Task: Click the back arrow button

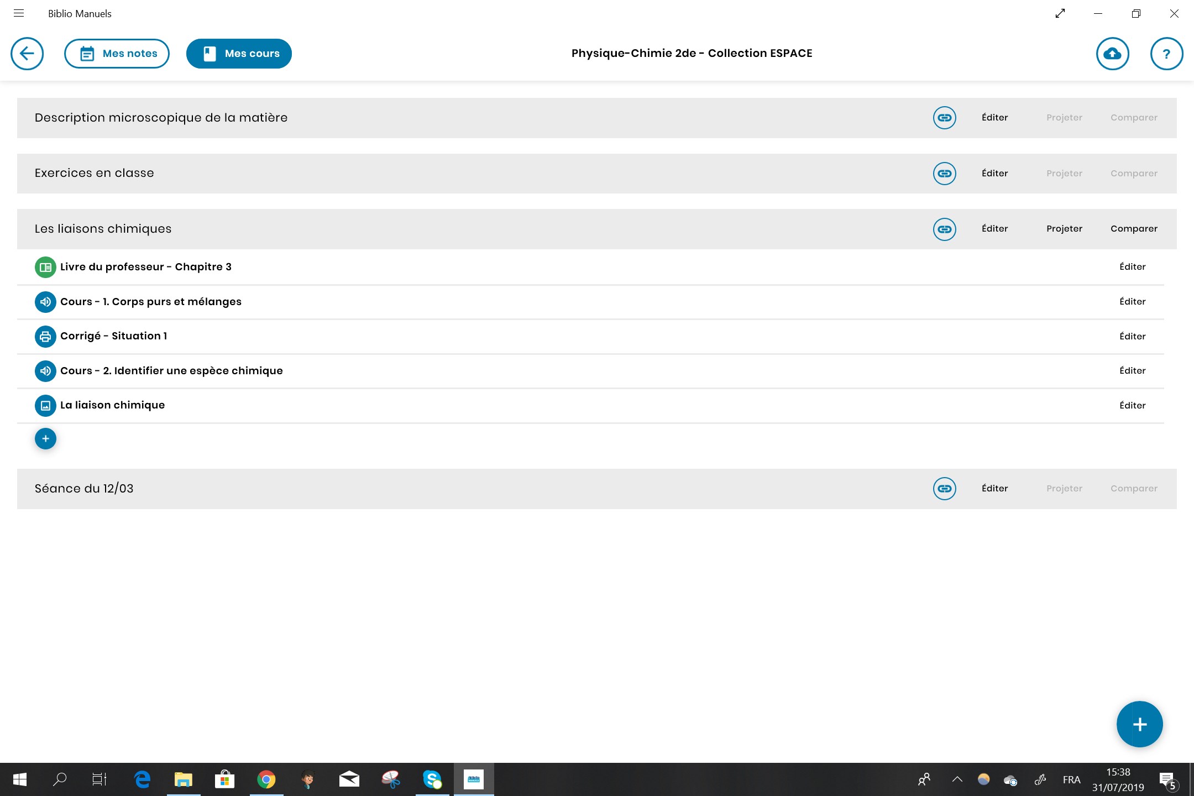Action: point(27,54)
